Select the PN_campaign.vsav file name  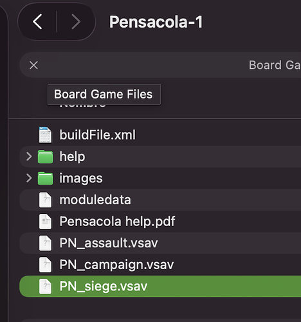click(116, 265)
